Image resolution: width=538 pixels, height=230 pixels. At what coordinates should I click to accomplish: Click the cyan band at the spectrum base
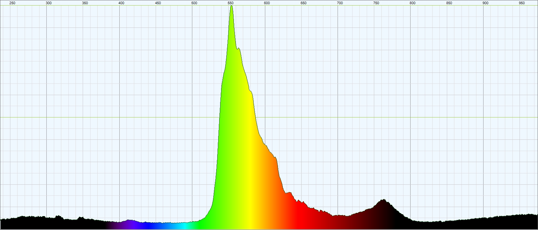pos(184,225)
